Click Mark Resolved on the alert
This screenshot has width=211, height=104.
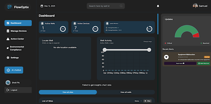point(204,63)
